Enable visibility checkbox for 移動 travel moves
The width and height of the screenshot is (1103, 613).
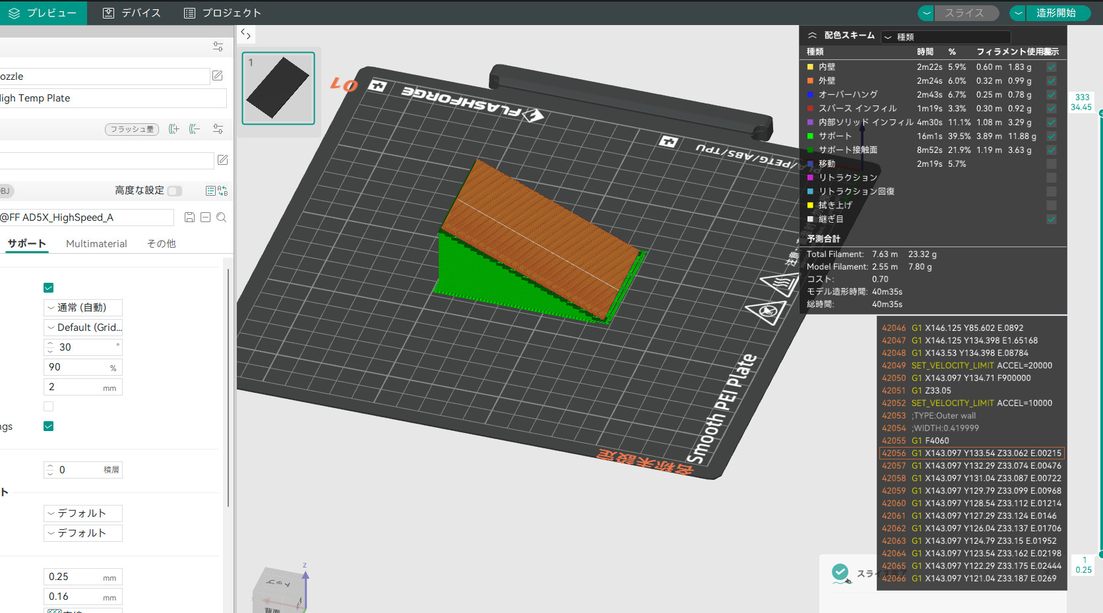[1051, 163]
